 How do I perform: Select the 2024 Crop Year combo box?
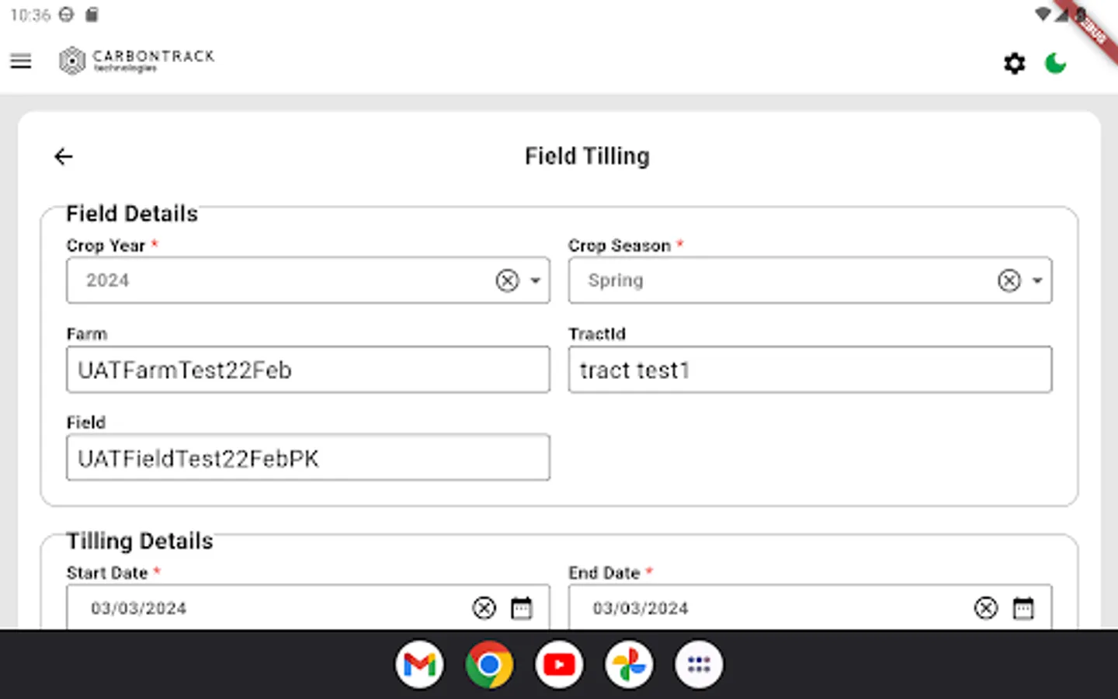pos(308,280)
